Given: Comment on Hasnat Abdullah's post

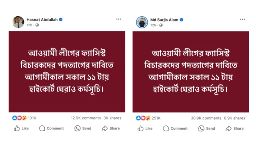Looking at the screenshot, I should [52, 129].
